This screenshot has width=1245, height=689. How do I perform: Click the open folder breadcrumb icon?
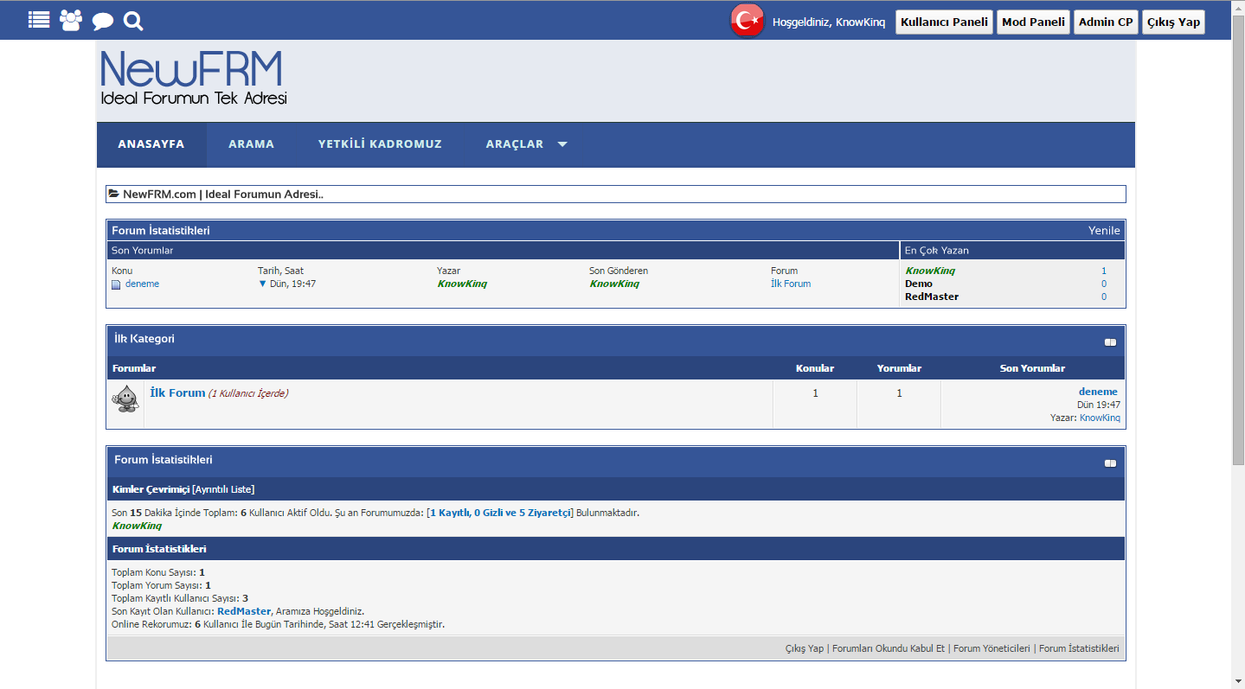click(x=114, y=195)
